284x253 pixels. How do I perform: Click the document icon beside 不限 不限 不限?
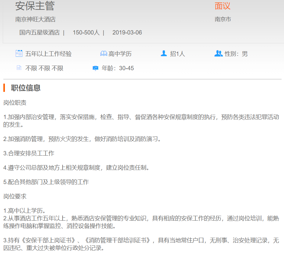19,68
